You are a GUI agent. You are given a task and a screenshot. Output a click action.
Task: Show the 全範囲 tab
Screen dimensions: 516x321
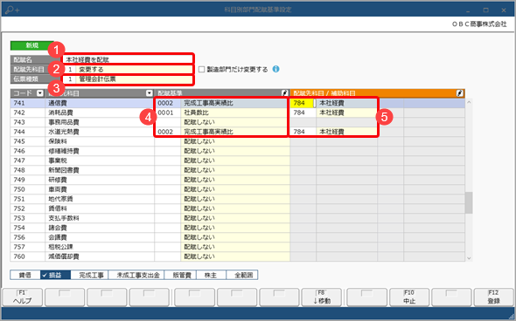(242, 275)
